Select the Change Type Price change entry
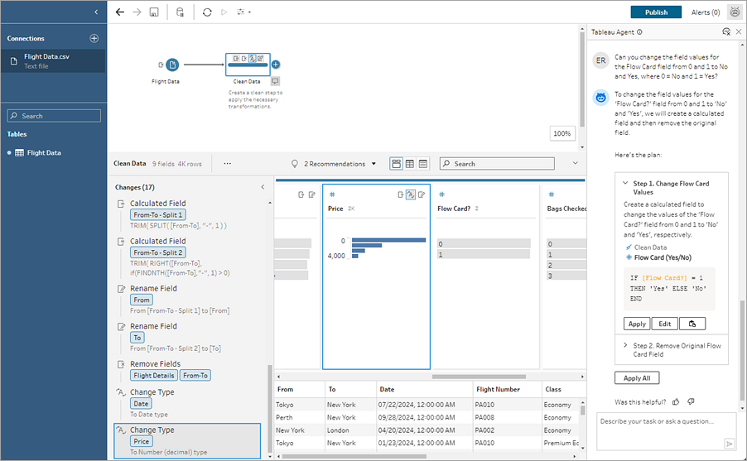 [187, 440]
